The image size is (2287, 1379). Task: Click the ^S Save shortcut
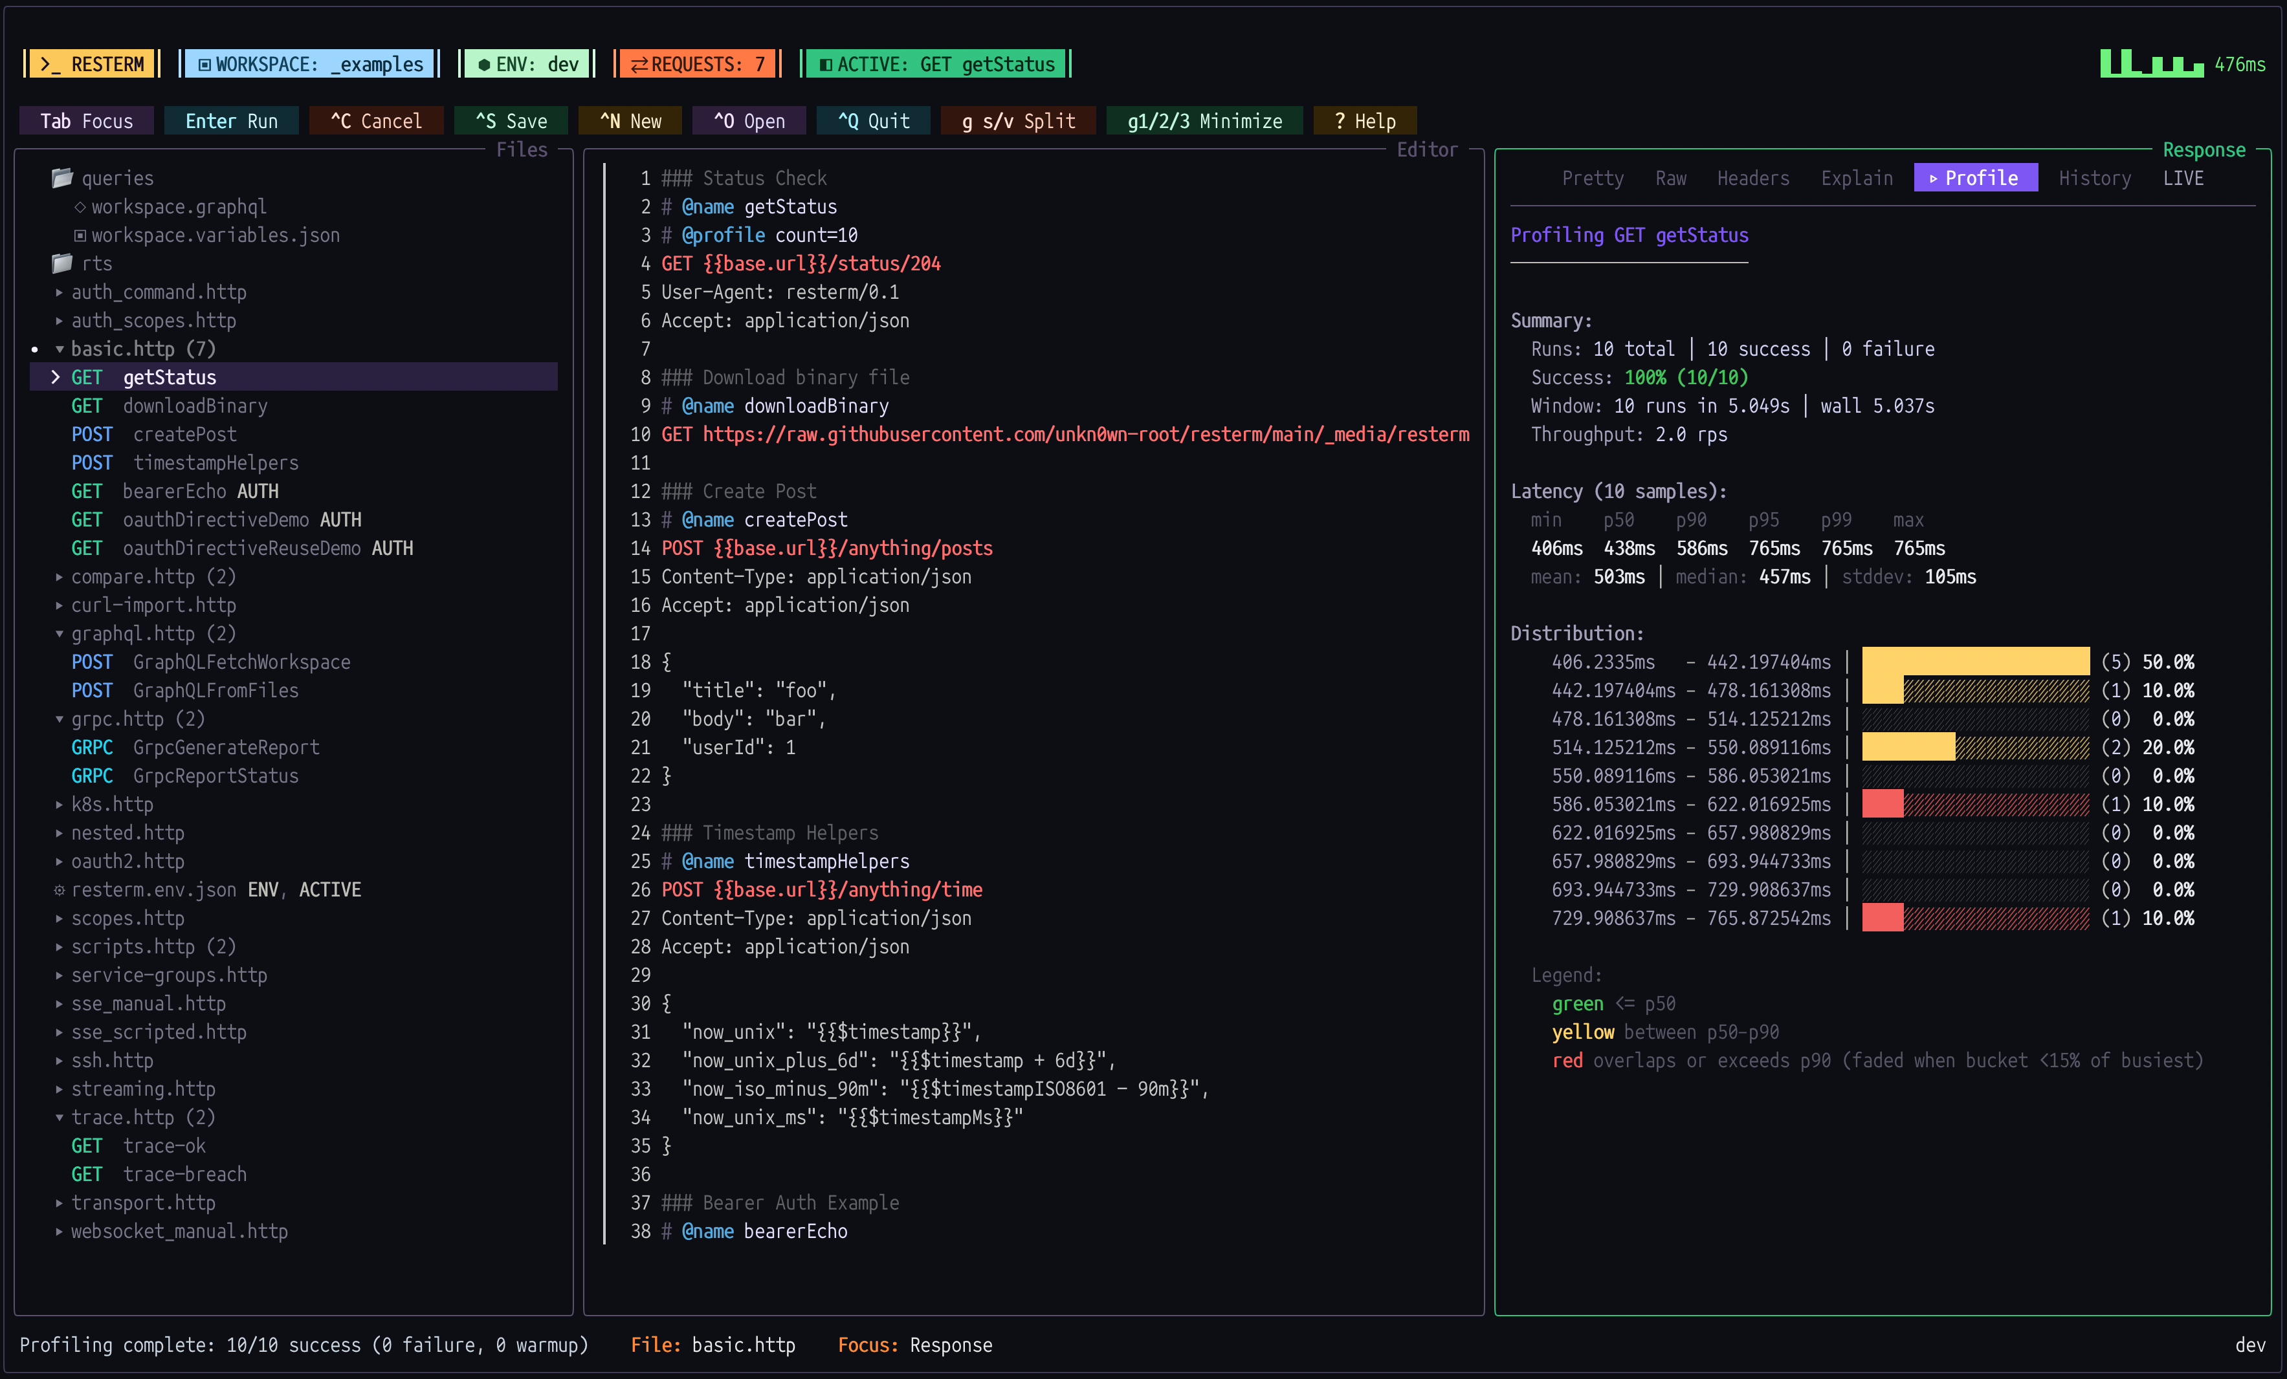tap(511, 121)
